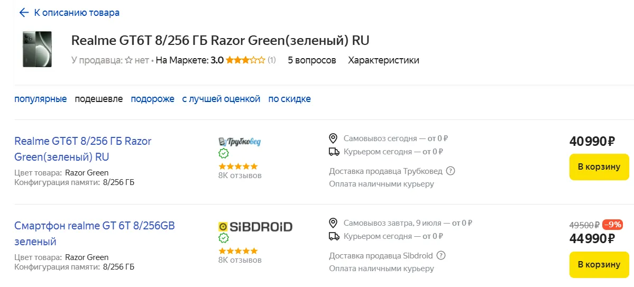The width and height of the screenshot is (634, 287).
Task: Open the Характеристики link
Action: point(383,60)
